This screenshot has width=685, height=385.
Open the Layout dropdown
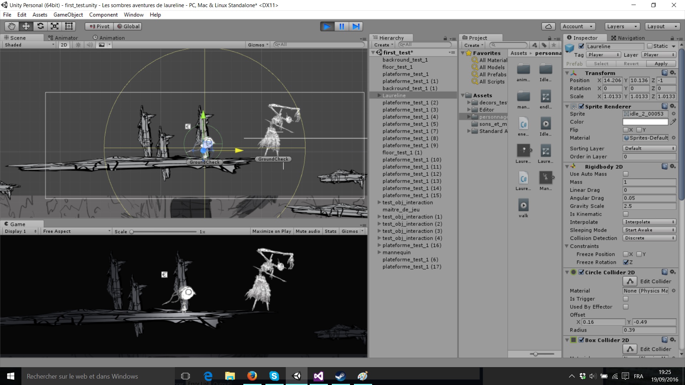pyautogui.click(x=662, y=26)
